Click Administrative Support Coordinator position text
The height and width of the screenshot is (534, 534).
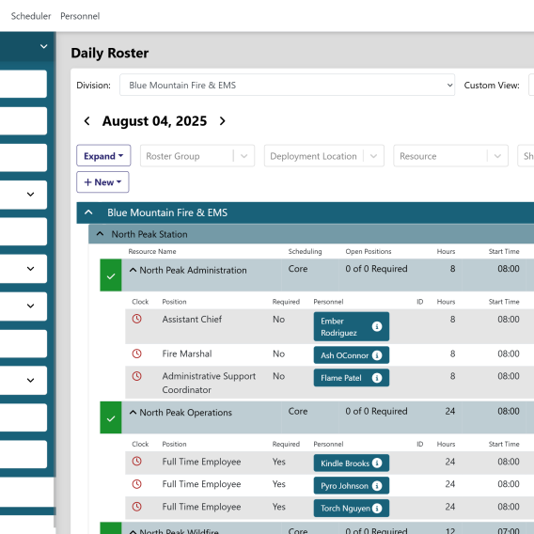point(209,383)
